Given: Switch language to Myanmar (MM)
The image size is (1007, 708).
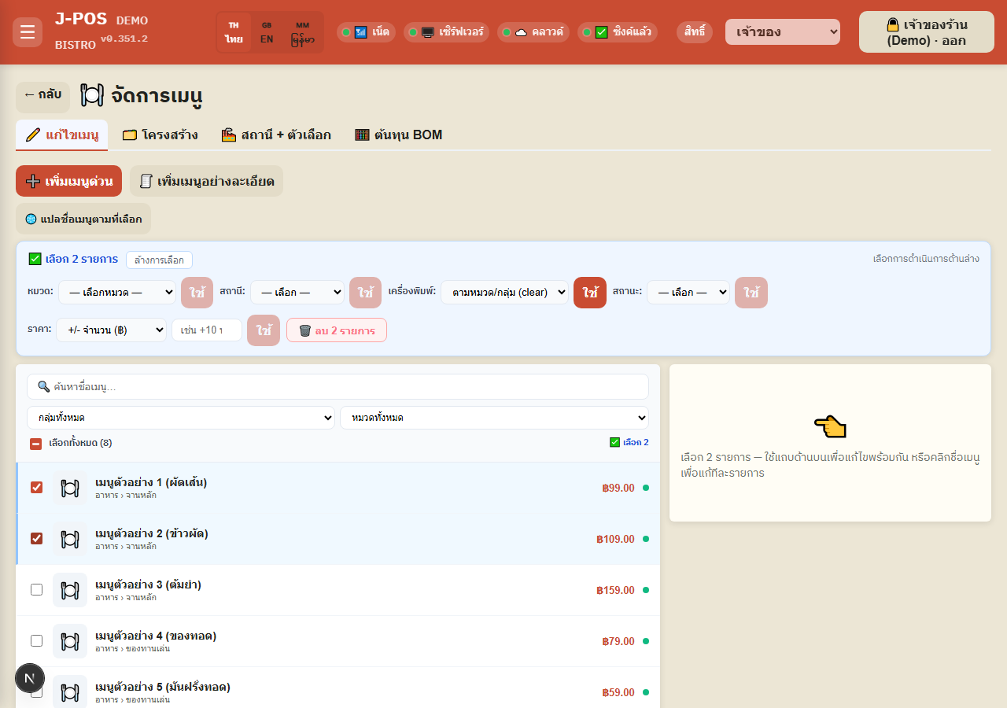Looking at the screenshot, I should [302, 32].
